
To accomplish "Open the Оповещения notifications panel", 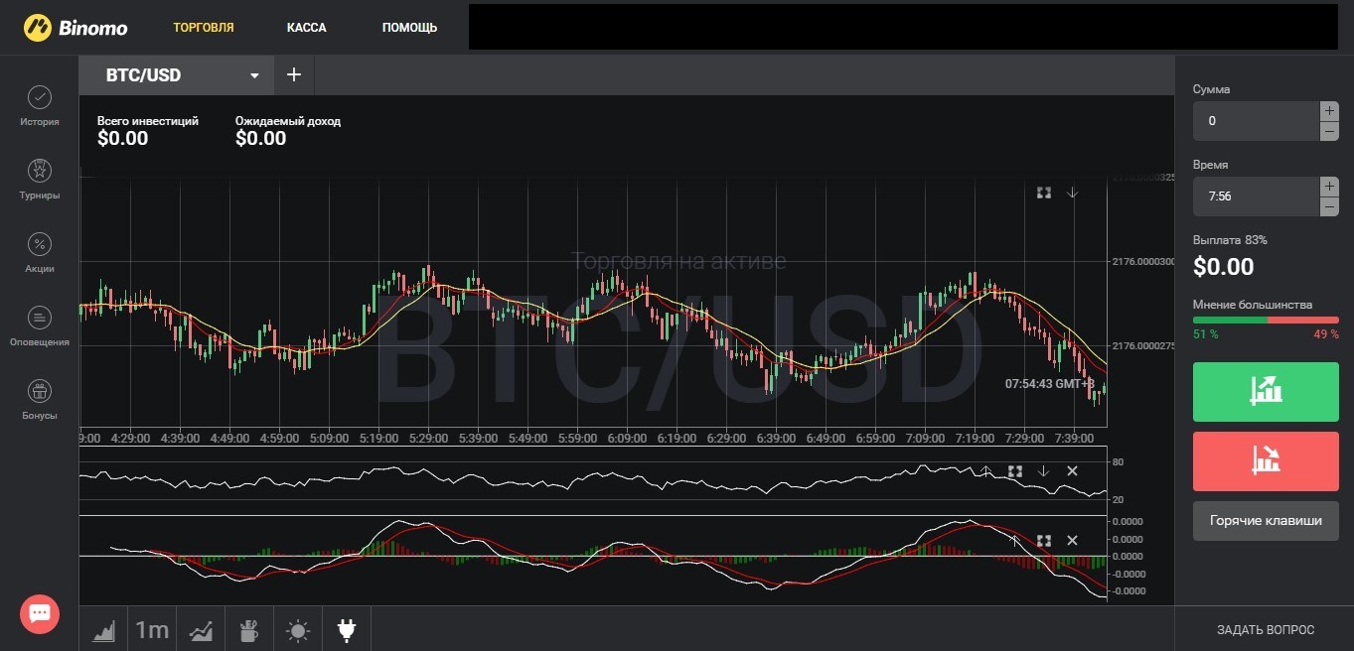I will [x=40, y=326].
